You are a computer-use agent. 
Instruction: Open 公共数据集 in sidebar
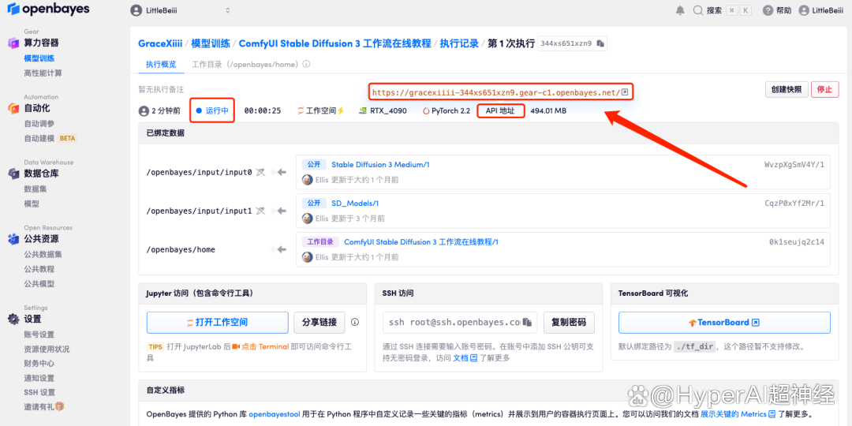click(x=43, y=254)
